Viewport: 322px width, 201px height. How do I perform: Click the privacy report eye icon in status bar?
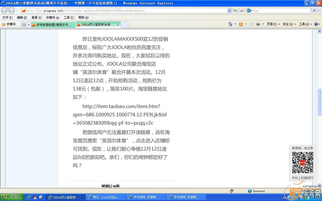click(232, 191)
